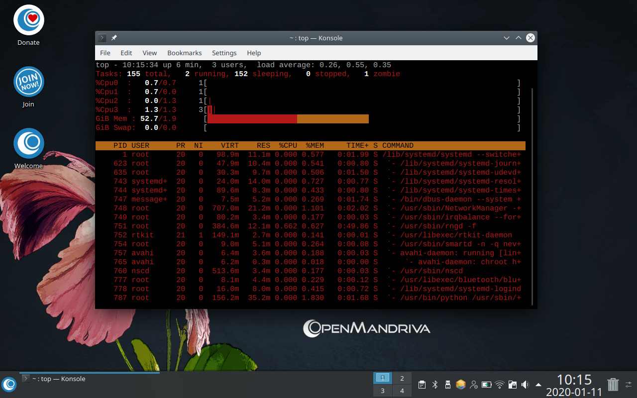637x398 pixels.
Task: Open the software updater tray icon
Action: point(460,384)
